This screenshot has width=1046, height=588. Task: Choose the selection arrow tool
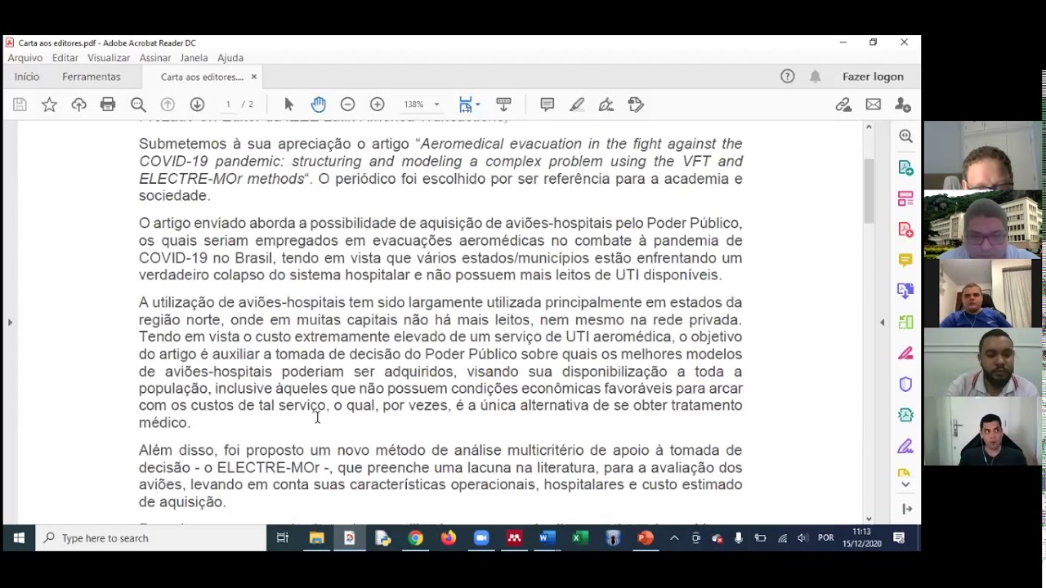[288, 105]
